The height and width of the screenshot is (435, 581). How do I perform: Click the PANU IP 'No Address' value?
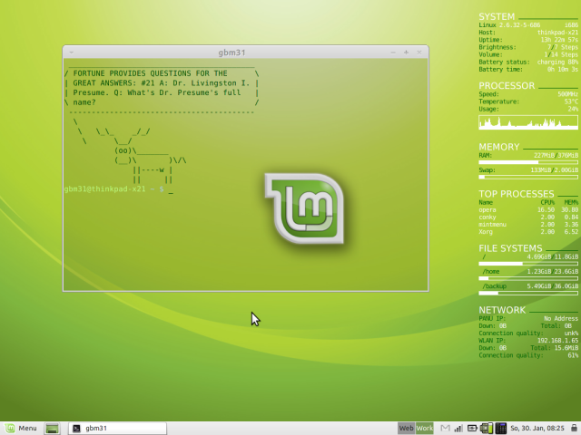(561, 318)
